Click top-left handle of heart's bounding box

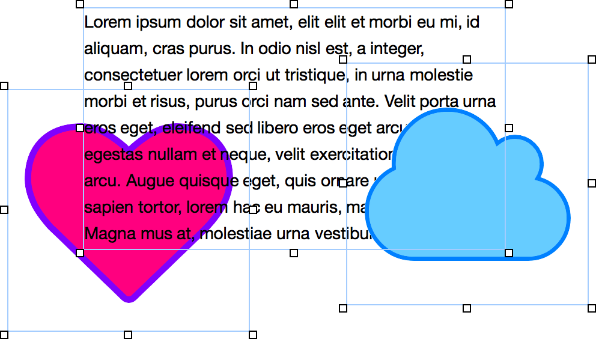point(4,86)
